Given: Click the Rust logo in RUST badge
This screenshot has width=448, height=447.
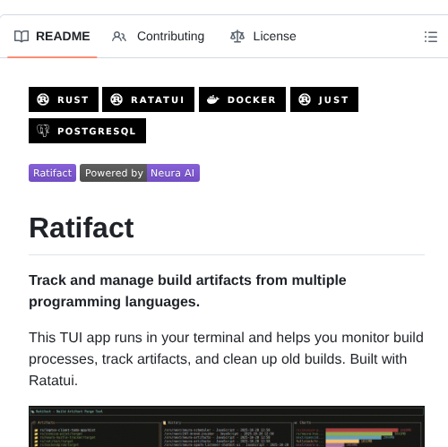Looking at the screenshot, I should [x=43, y=99].
